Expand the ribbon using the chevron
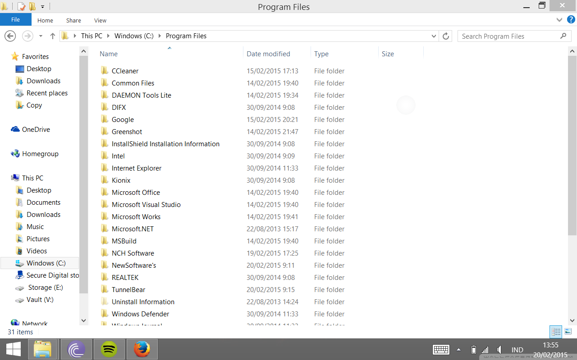Viewport: 577px width, 360px height. pos(559,20)
